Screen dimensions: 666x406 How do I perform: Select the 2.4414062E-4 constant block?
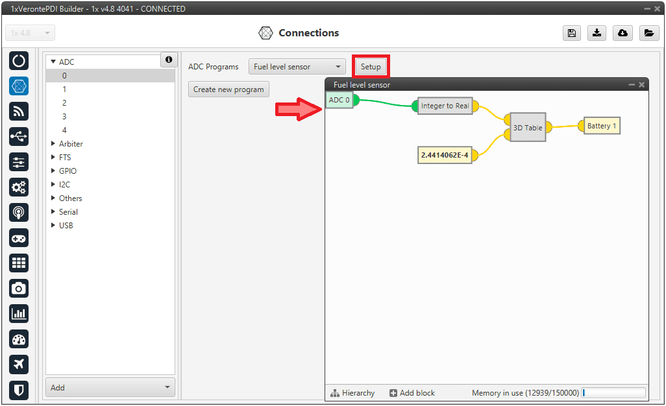[444, 155]
